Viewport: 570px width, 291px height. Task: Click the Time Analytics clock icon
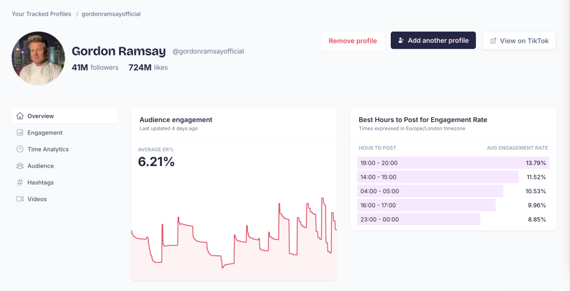[20, 149]
